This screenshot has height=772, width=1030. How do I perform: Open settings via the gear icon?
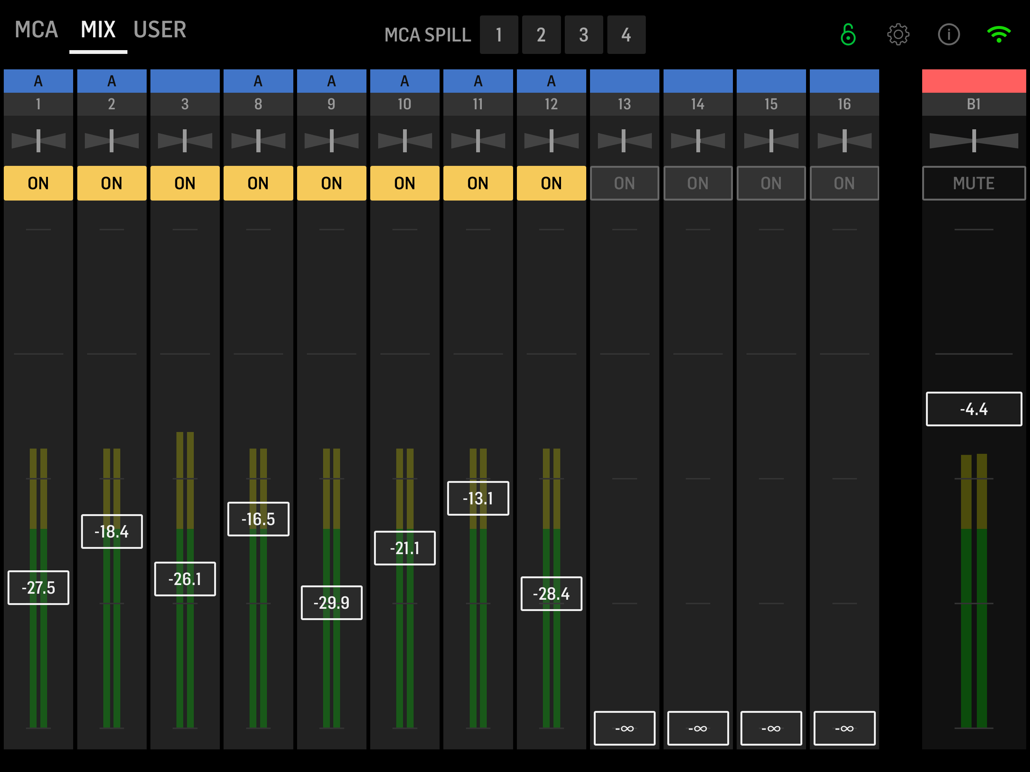click(x=898, y=34)
